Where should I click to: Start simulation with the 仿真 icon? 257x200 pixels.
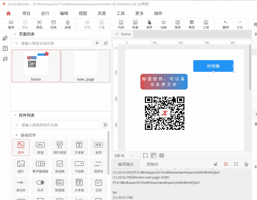[x=53, y=24]
